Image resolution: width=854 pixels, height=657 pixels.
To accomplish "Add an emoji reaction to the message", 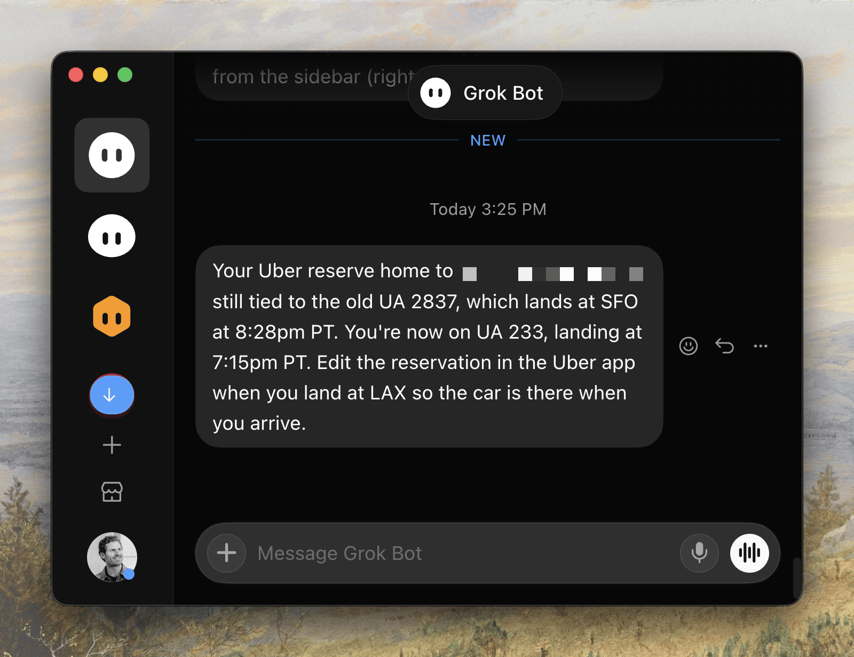I will [x=689, y=346].
